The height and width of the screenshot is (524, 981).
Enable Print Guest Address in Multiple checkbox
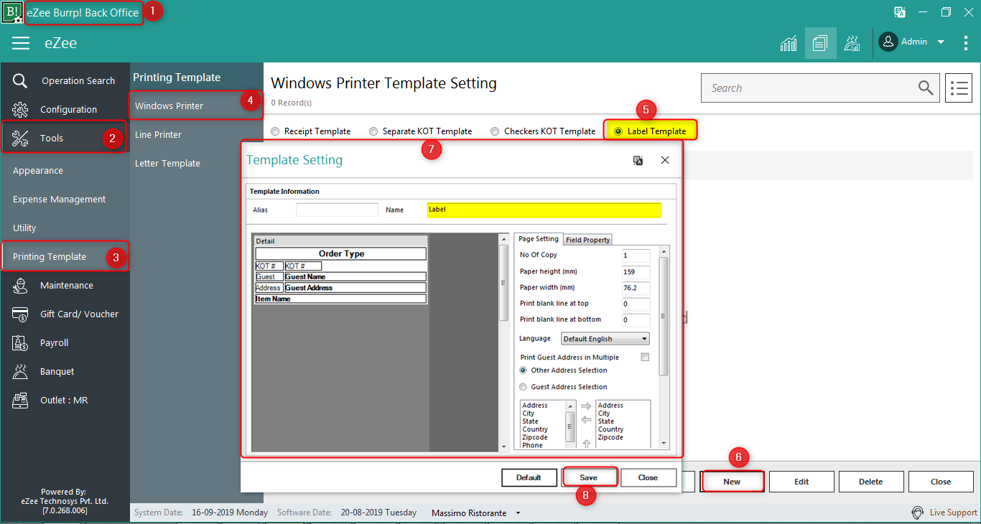645,357
